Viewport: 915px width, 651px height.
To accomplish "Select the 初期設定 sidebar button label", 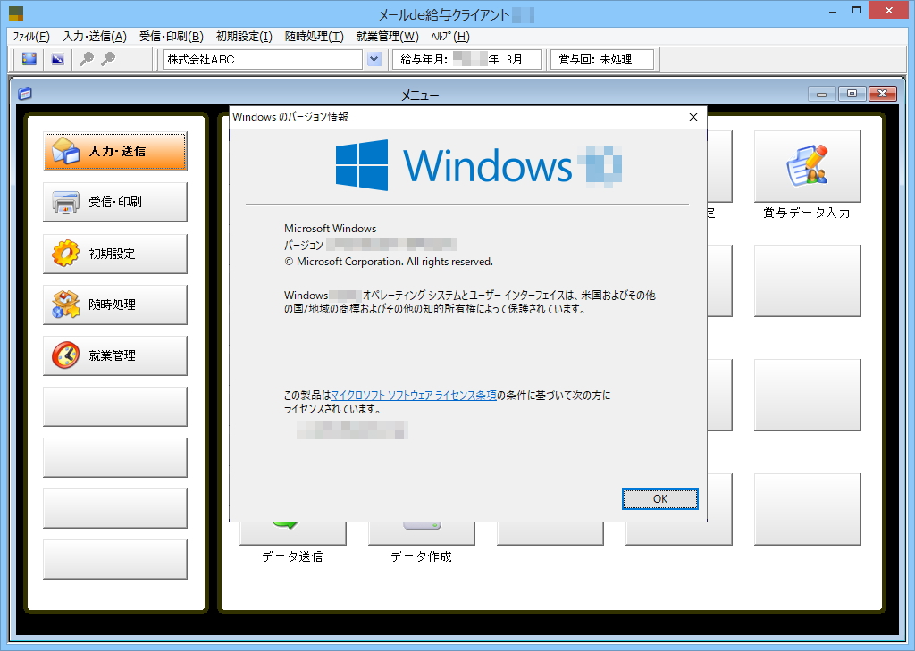I will (112, 254).
